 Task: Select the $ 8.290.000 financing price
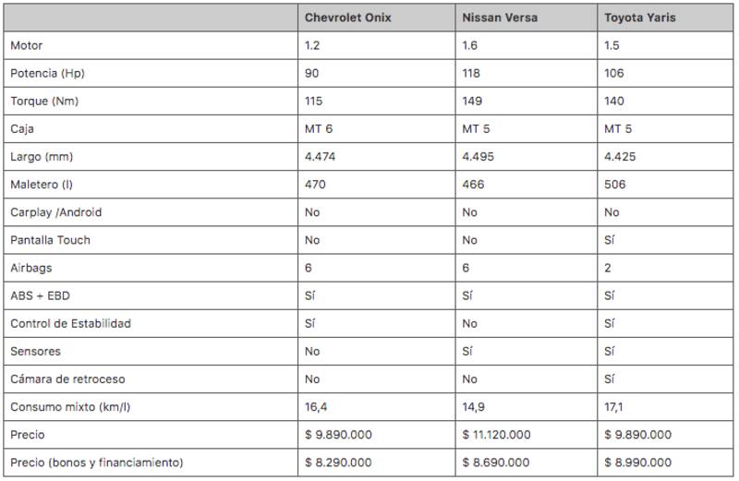click(x=339, y=462)
